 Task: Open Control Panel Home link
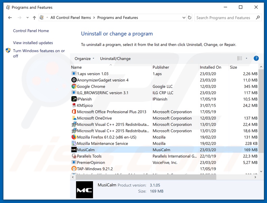pyautogui.click(x=31, y=31)
